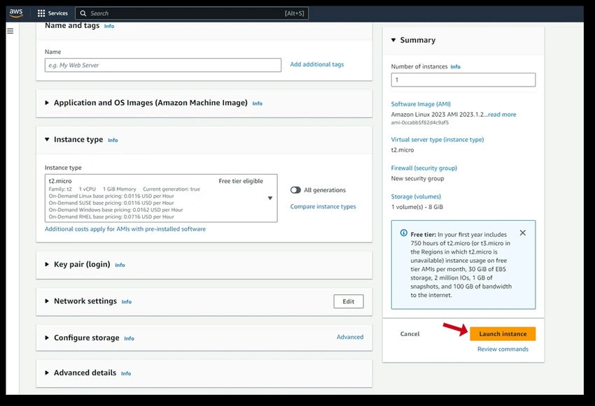The height and width of the screenshot is (406, 595).
Task: Click Info next to Name and tags
Action: pyautogui.click(x=109, y=26)
